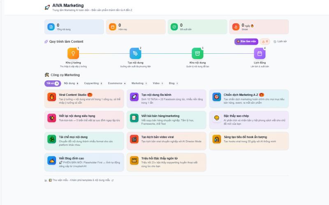Click the Lịch đăng step label
The width and height of the screenshot is (329, 205).
coord(259,63)
